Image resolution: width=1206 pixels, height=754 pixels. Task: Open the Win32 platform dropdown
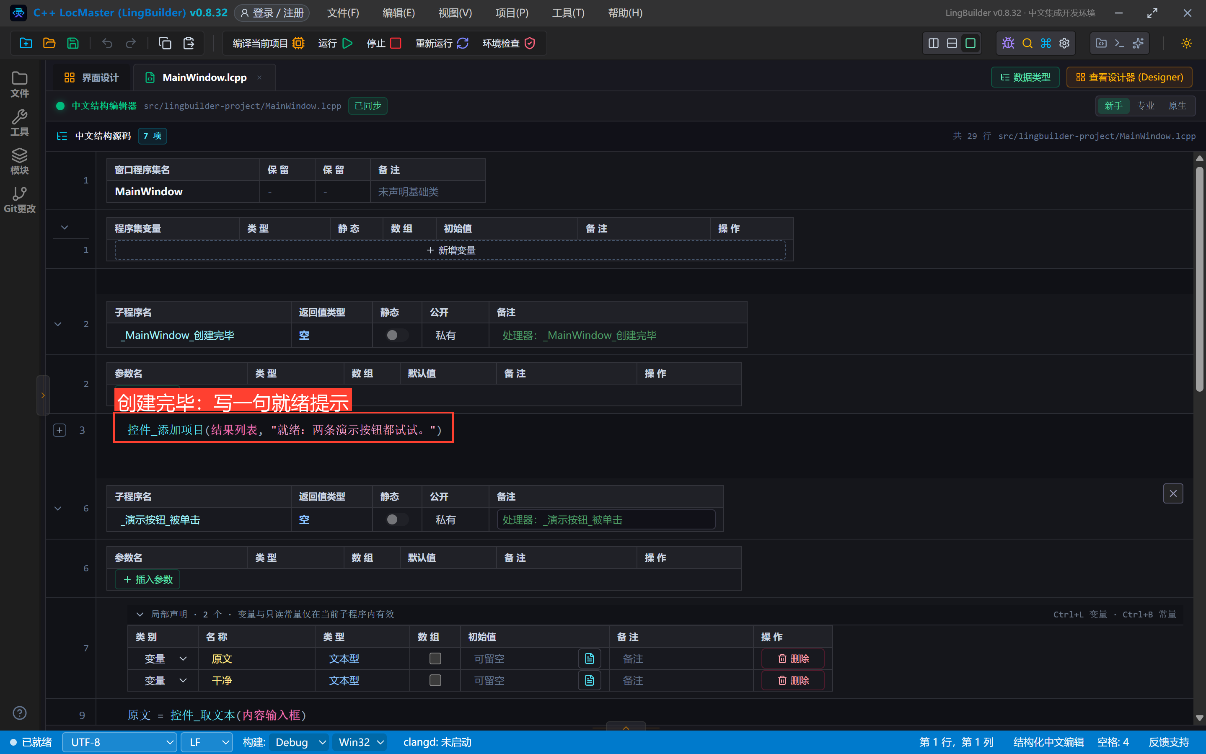coord(360,742)
